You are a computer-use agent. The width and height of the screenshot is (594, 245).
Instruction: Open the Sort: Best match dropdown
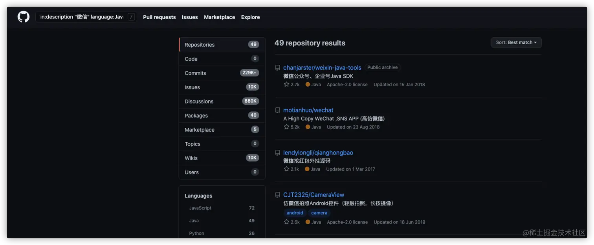coord(516,42)
